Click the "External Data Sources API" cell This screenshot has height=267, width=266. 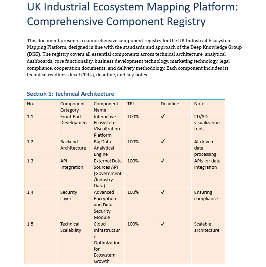(x=107, y=173)
